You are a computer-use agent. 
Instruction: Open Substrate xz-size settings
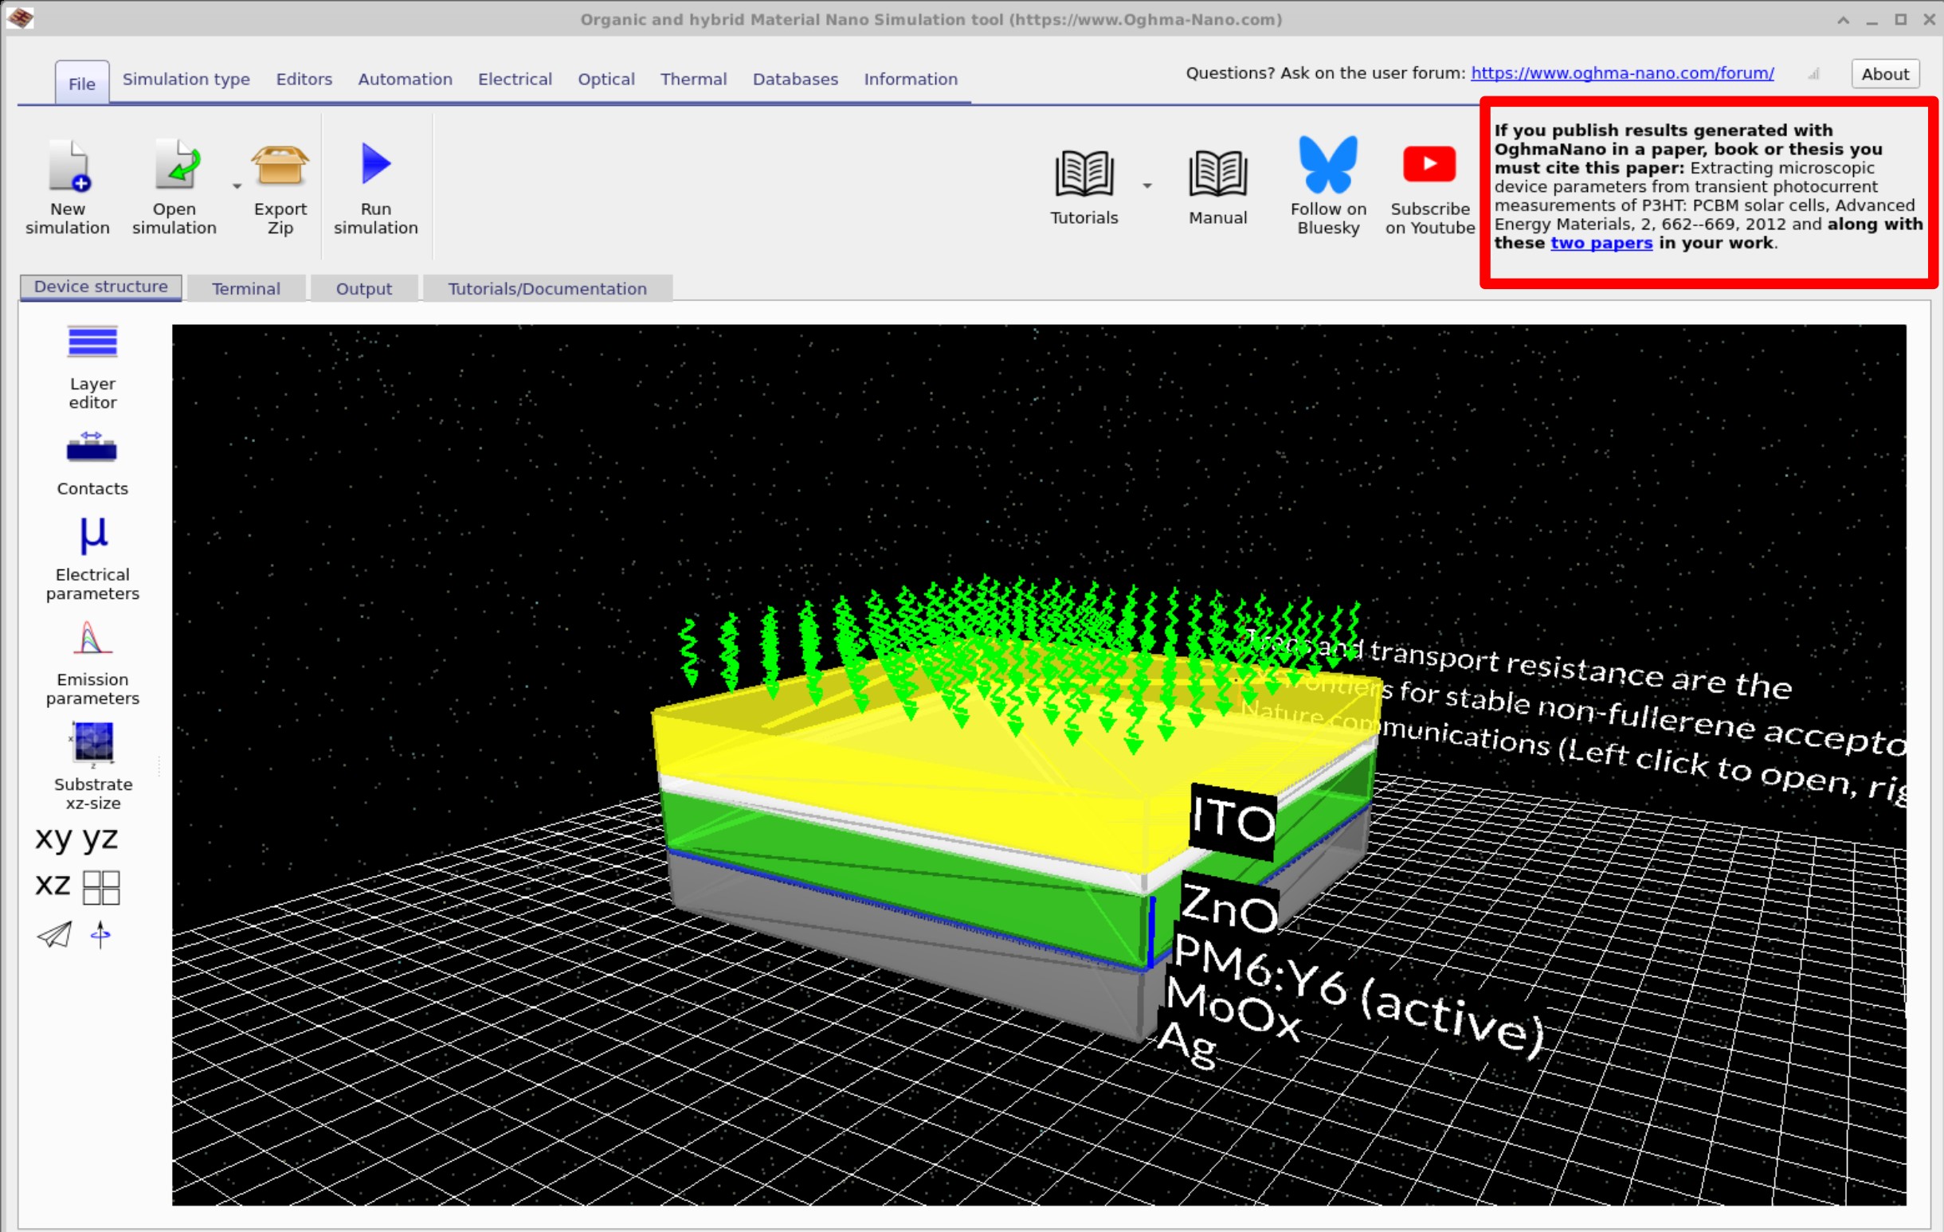(92, 742)
